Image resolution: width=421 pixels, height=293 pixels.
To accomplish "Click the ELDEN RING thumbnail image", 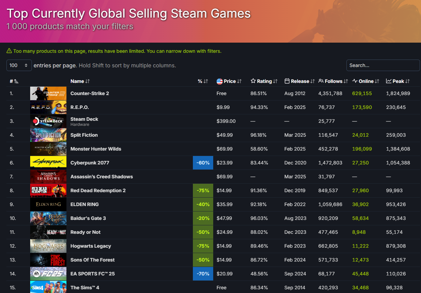I will pyautogui.click(x=48, y=204).
